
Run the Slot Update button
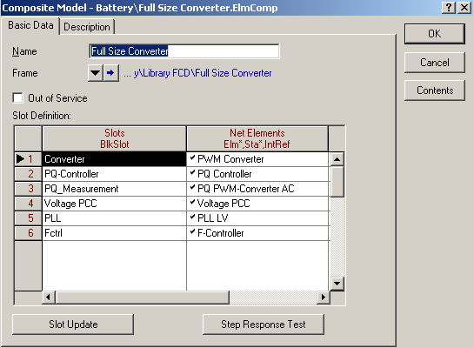(x=73, y=325)
